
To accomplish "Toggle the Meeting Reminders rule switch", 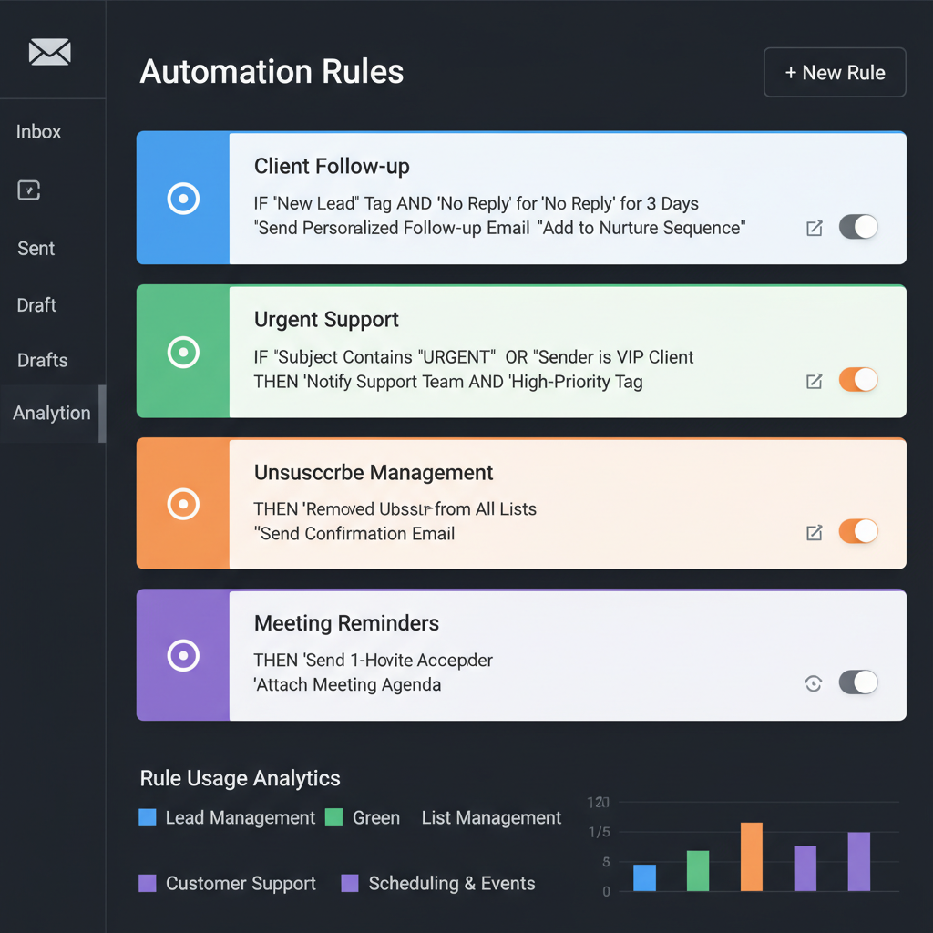I will pos(858,682).
